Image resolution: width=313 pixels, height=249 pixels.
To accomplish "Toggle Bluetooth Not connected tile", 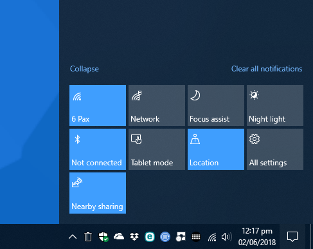I will 98,149.
